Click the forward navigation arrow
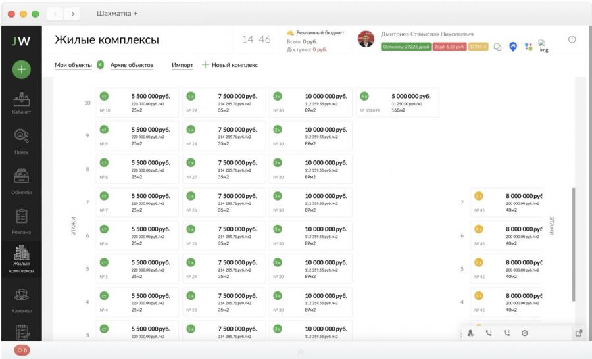This screenshot has width=592, height=359. [72, 14]
